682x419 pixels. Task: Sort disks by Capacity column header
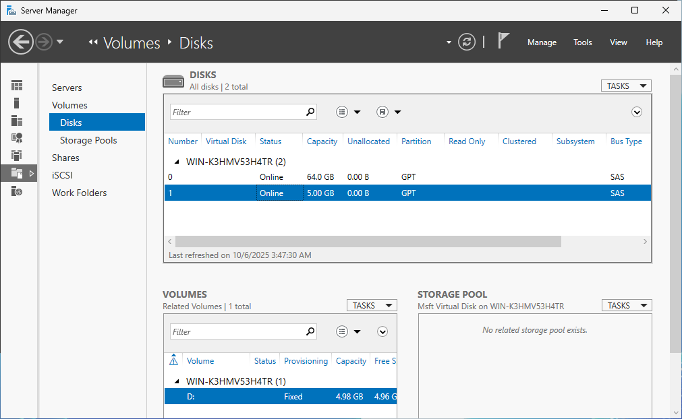[322, 141]
